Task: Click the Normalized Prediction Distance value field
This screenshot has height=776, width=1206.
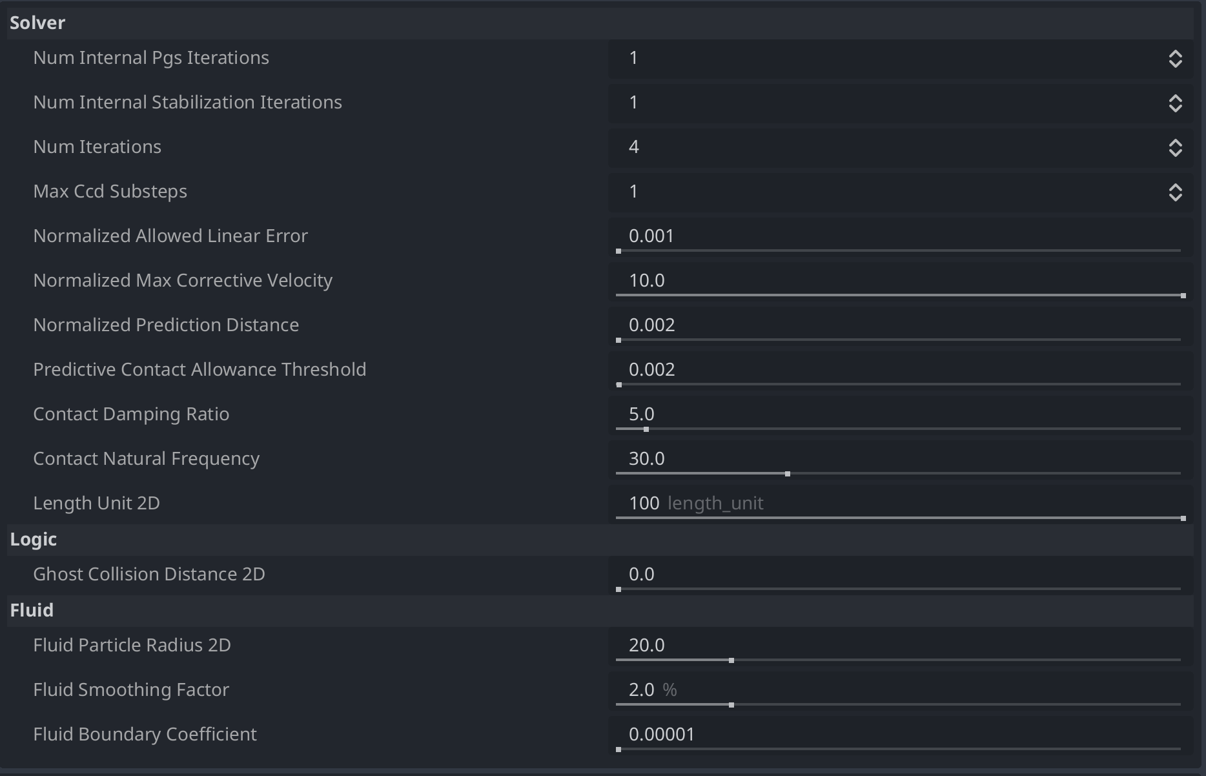Action: coord(897,325)
